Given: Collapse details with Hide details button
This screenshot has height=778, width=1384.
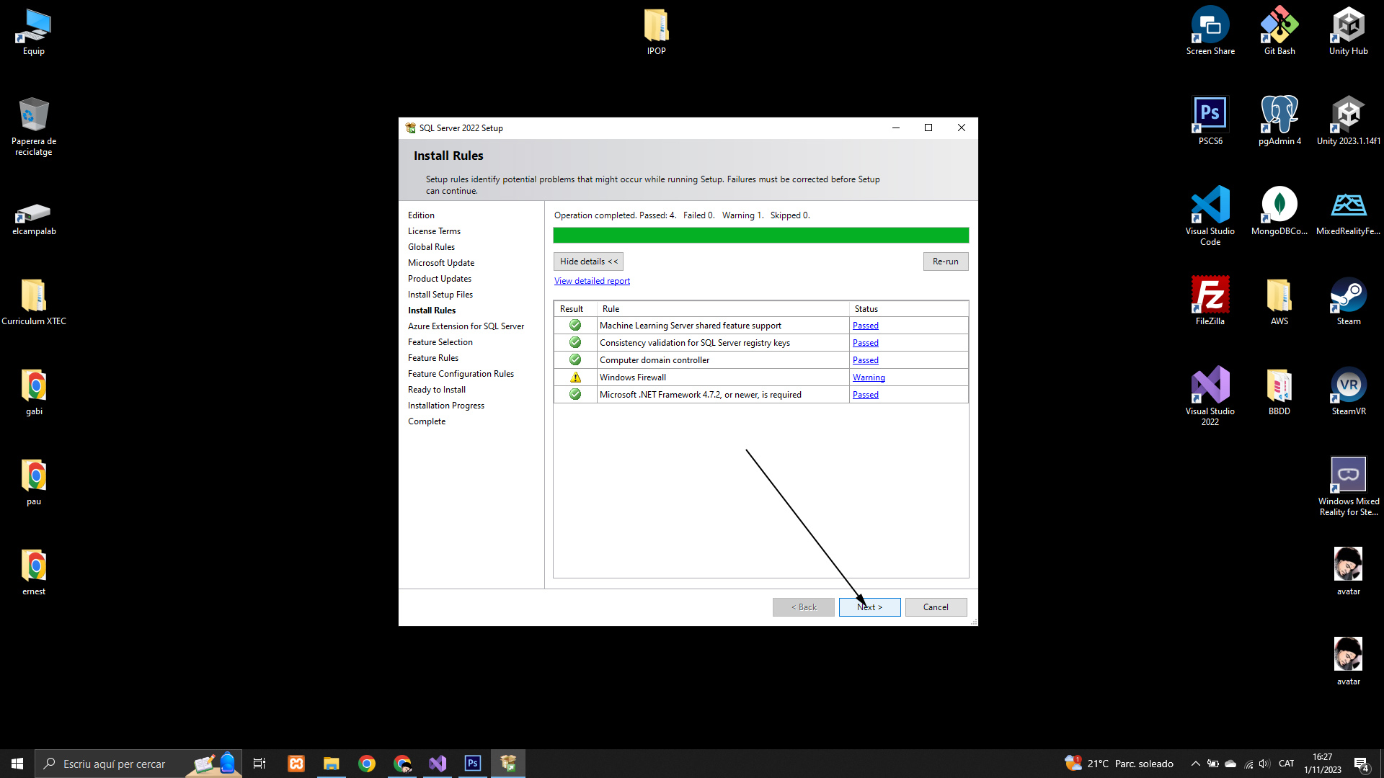Looking at the screenshot, I should tap(588, 261).
